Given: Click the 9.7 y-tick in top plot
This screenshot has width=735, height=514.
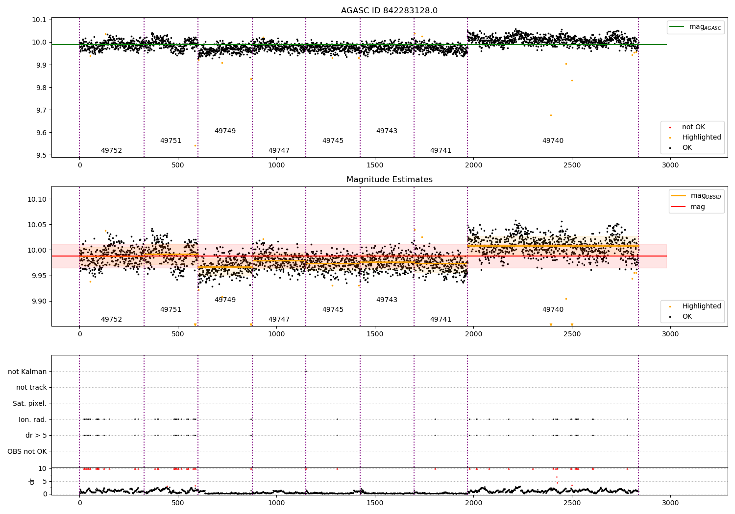Looking at the screenshot, I should click(41, 110).
